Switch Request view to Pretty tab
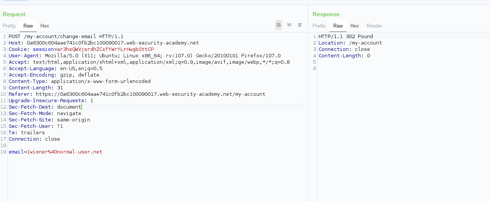 point(9,26)
